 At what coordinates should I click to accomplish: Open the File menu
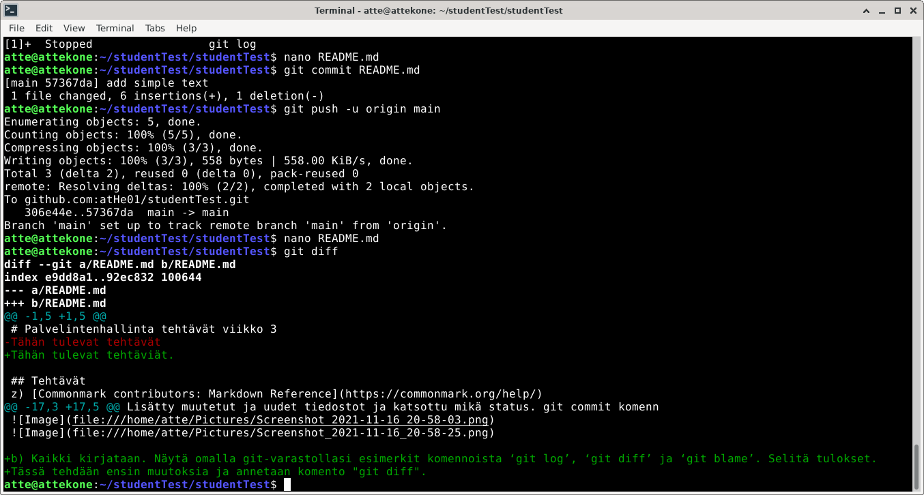coord(16,28)
